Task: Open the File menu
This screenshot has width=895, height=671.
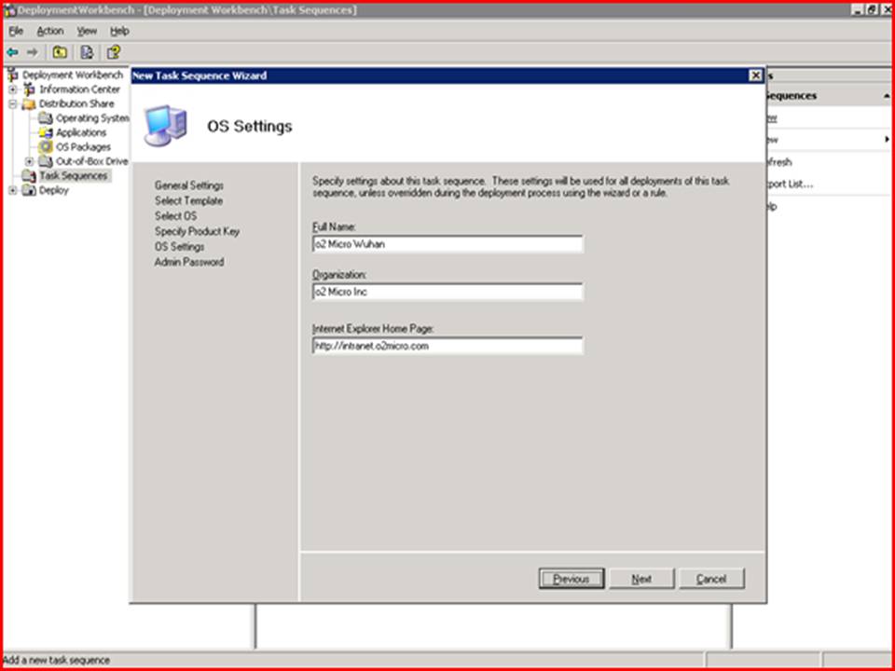Action: click(16, 31)
